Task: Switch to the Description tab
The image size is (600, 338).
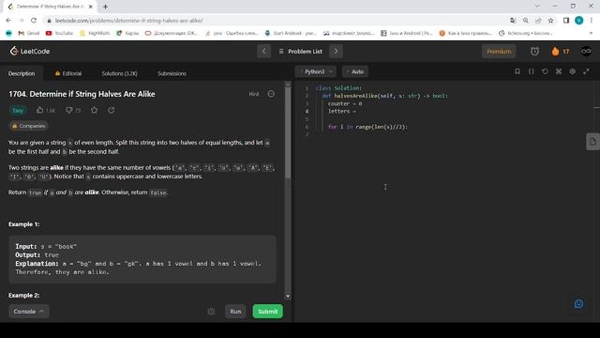Action: pos(22,73)
